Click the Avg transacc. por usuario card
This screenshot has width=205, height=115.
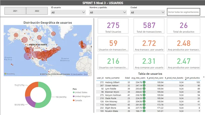click(149, 44)
